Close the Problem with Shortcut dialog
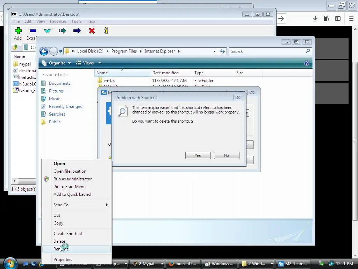 pos(238,97)
